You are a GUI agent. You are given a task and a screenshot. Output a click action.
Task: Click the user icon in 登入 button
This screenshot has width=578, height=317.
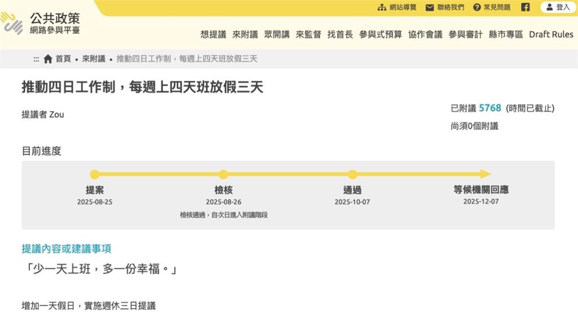[x=549, y=7]
